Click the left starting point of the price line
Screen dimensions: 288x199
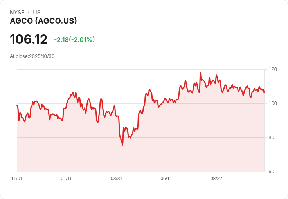click(17, 105)
